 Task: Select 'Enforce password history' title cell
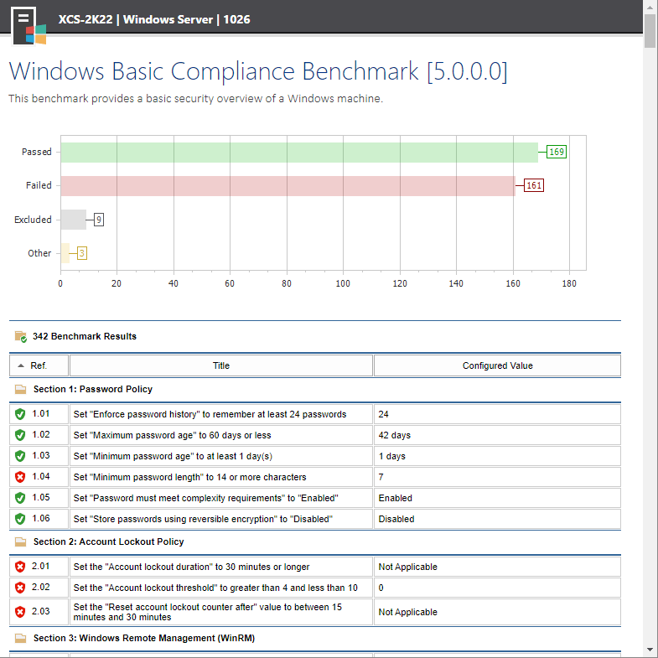click(x=221, y=414)
